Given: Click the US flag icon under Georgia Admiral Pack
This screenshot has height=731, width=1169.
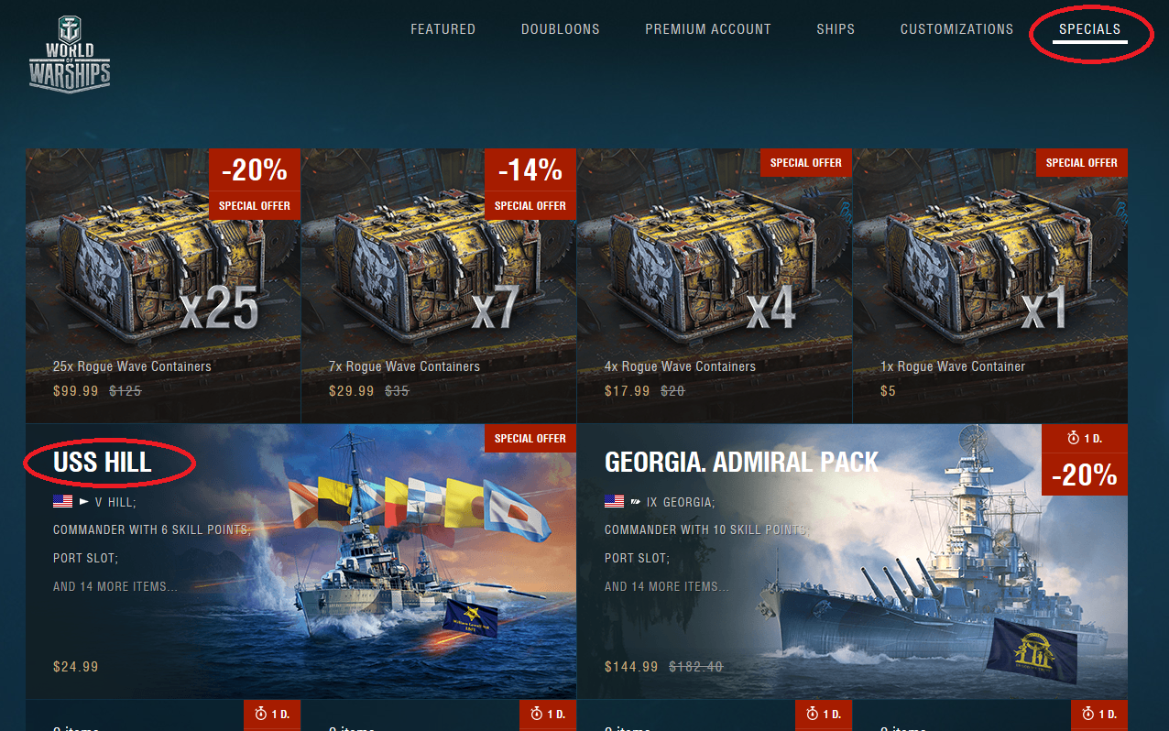Looking at the screenshot, I should 614,502.
